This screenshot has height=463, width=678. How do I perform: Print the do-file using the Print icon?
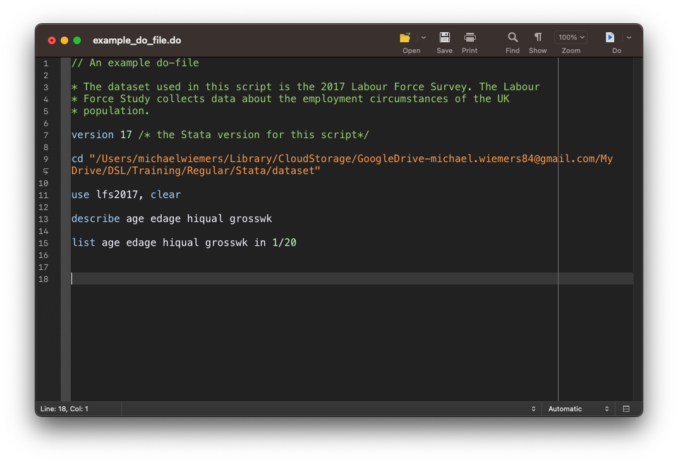point(469,37)
